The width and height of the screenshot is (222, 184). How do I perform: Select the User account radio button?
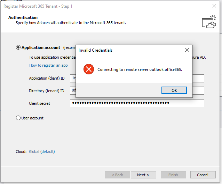pos(18,118)
